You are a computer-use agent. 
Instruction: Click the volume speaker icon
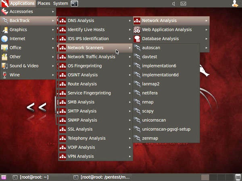173,4
